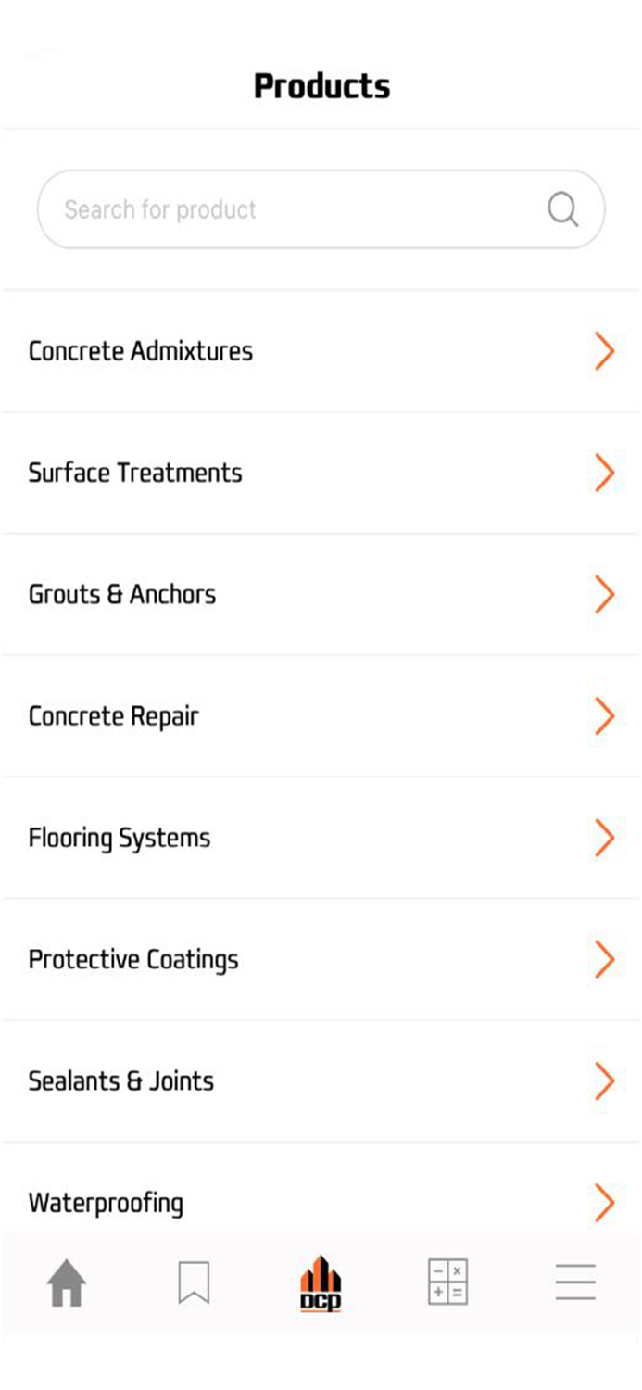
Task: Tap the DCP logo icon in bottom navigation
Action: click(x=320, y=1281)
